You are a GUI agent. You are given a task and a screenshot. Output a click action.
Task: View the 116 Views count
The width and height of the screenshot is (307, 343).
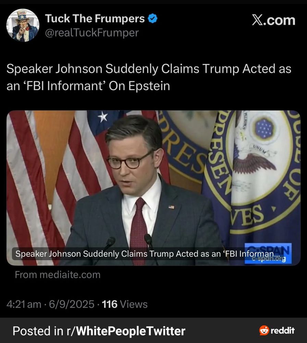(x=125, y=304)
